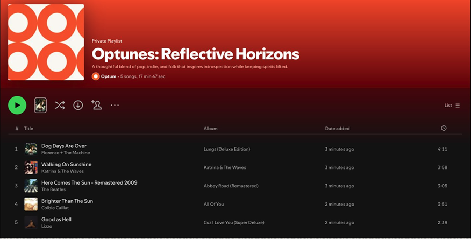Open the All Of You album
This screenshot has width=471, height=239.
[213, 204]
